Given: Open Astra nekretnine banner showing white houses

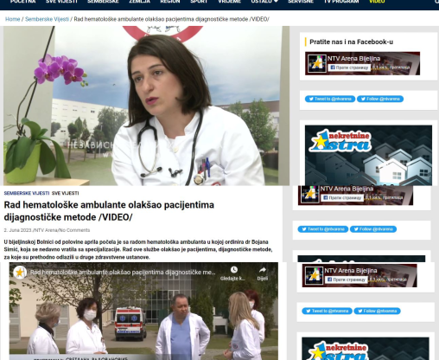Looking at the screenshot, I should point(368,155).
